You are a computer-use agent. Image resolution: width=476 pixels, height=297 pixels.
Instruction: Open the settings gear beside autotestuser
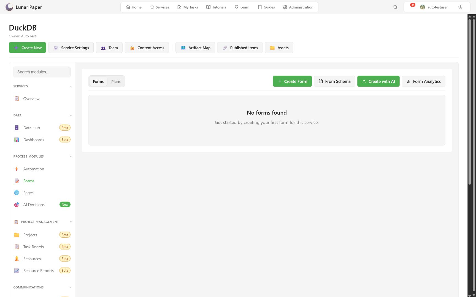(460, 7)
